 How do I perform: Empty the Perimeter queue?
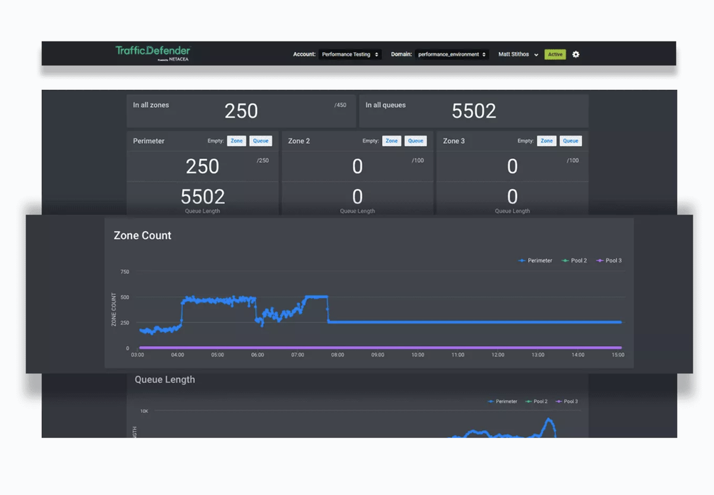point(261,141)
